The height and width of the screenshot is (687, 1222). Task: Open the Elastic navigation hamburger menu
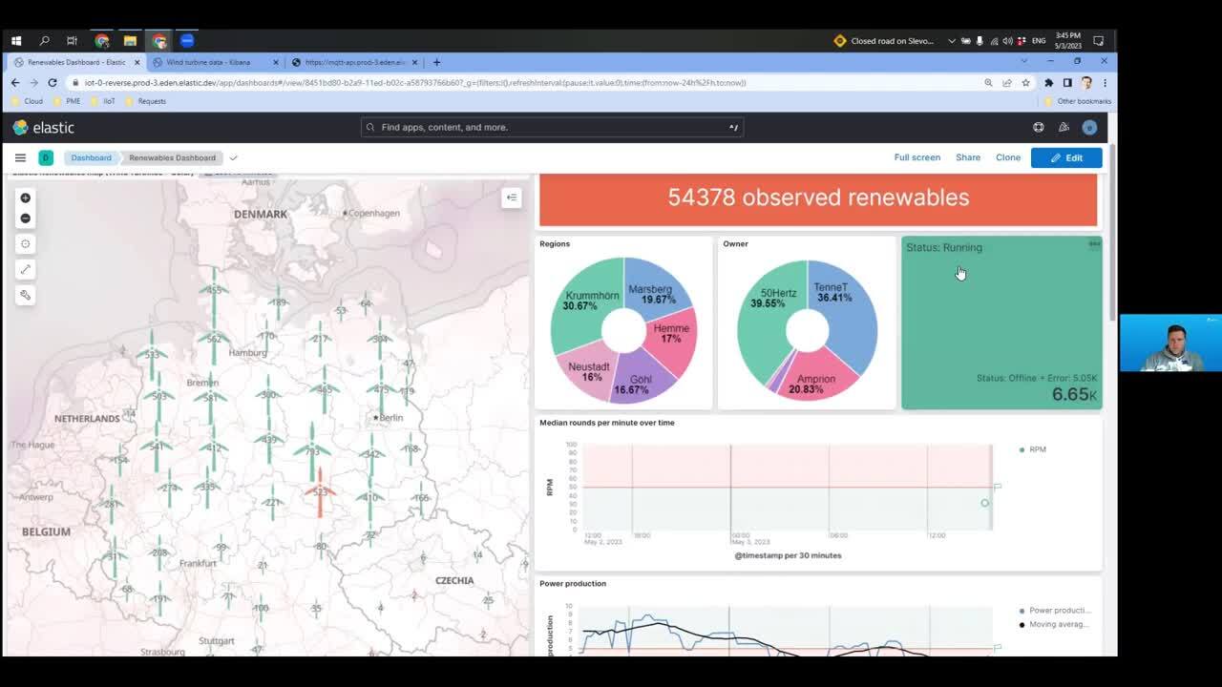[x=20, y=157]
